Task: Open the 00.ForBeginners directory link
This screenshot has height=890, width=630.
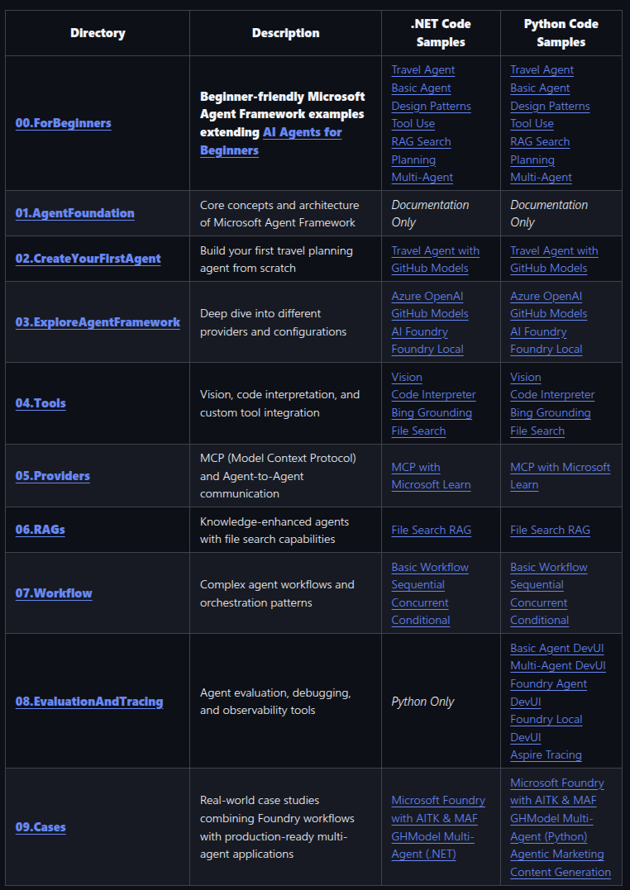Action: 63,123
